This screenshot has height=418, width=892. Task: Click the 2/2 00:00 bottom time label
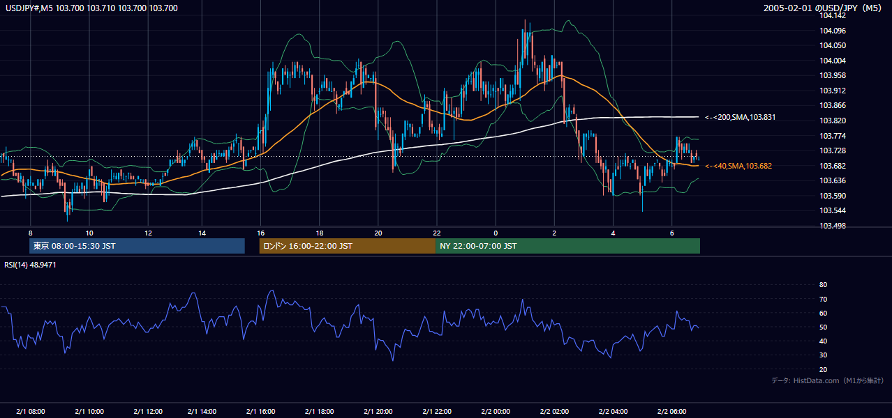495,411
